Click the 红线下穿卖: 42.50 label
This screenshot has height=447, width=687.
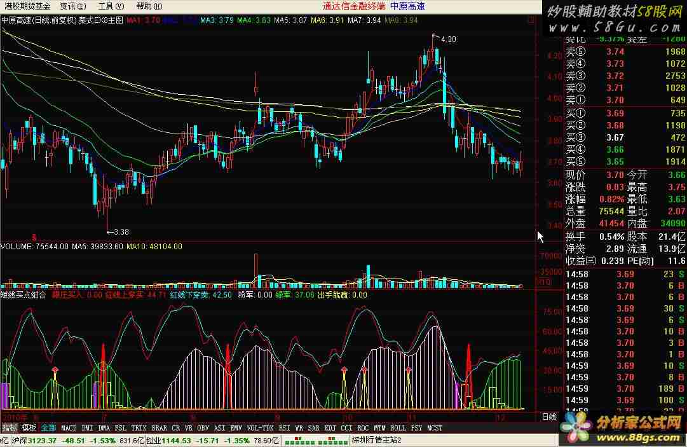[201, 295]
